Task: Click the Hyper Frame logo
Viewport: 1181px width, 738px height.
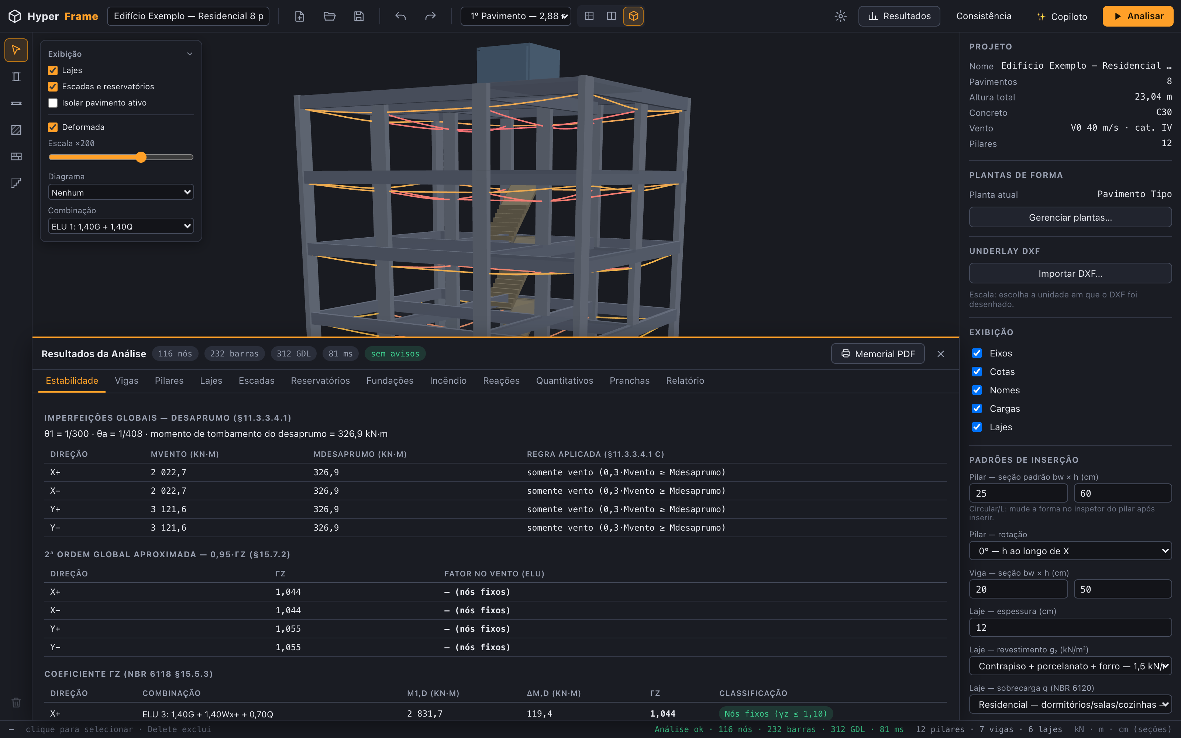Action: click(x=53, y=16)
